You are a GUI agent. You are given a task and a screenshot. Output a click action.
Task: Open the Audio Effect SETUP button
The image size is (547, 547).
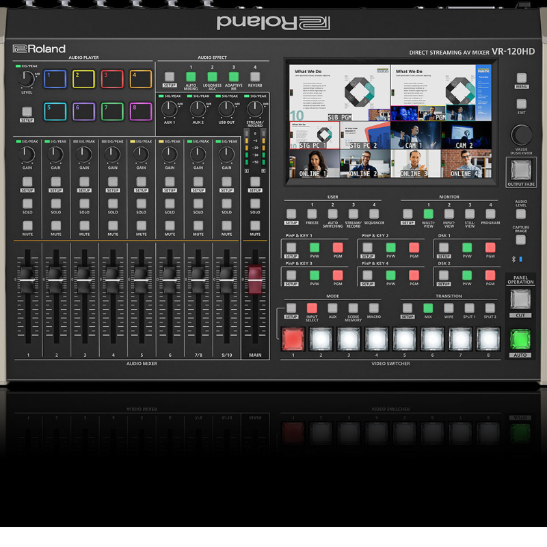click(x=170, y=77)
